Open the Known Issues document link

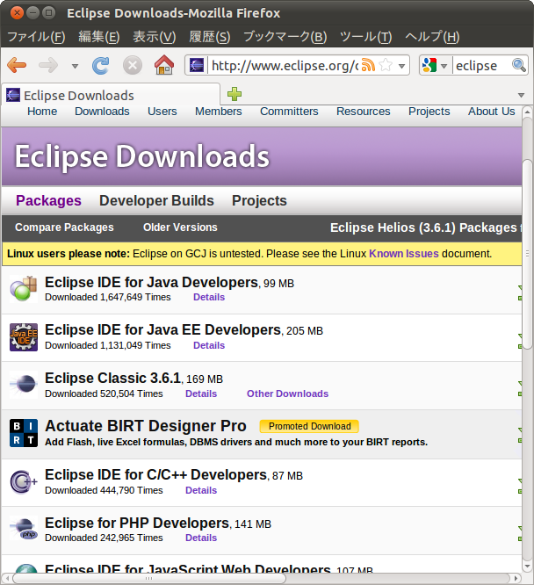click(404, 254)
